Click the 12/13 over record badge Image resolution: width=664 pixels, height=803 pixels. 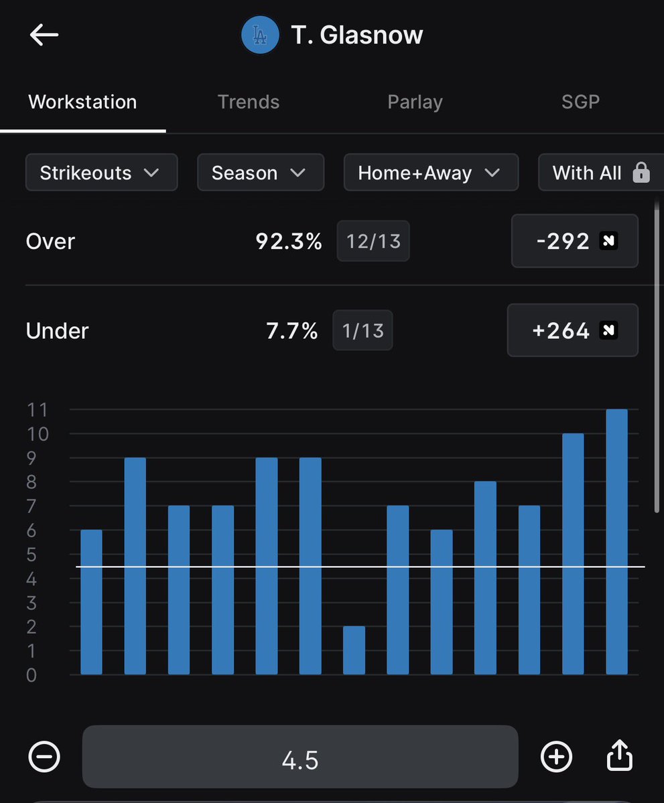[373, 241]
